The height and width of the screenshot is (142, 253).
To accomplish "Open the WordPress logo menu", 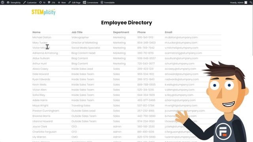I will (x=2, y=2).
